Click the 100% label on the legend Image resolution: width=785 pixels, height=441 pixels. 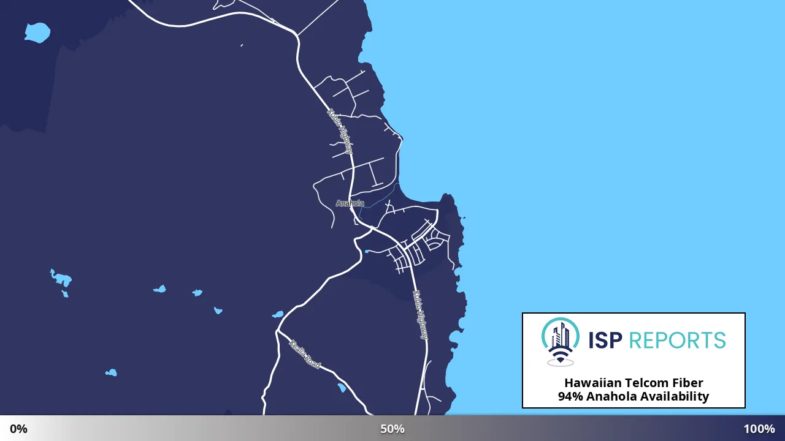759,429
